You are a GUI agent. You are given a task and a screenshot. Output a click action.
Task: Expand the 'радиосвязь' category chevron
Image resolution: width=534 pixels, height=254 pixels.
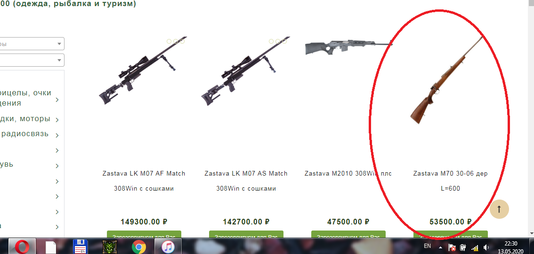(x=57, y=135)
